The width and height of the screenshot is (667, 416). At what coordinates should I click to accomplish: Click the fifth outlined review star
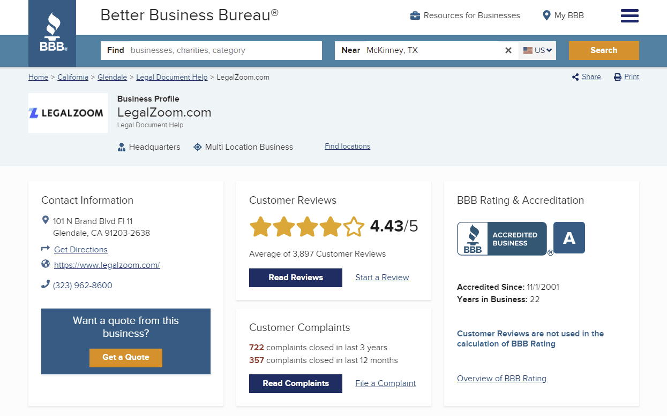click(354, 227)
